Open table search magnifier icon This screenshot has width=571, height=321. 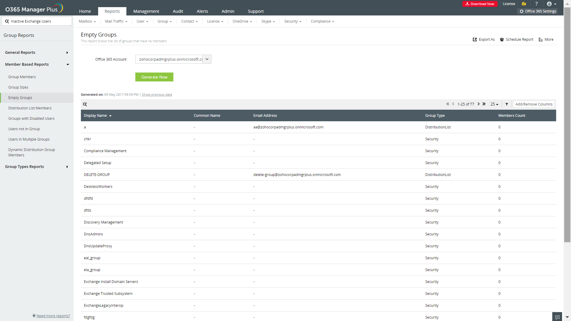coord(85,104)
